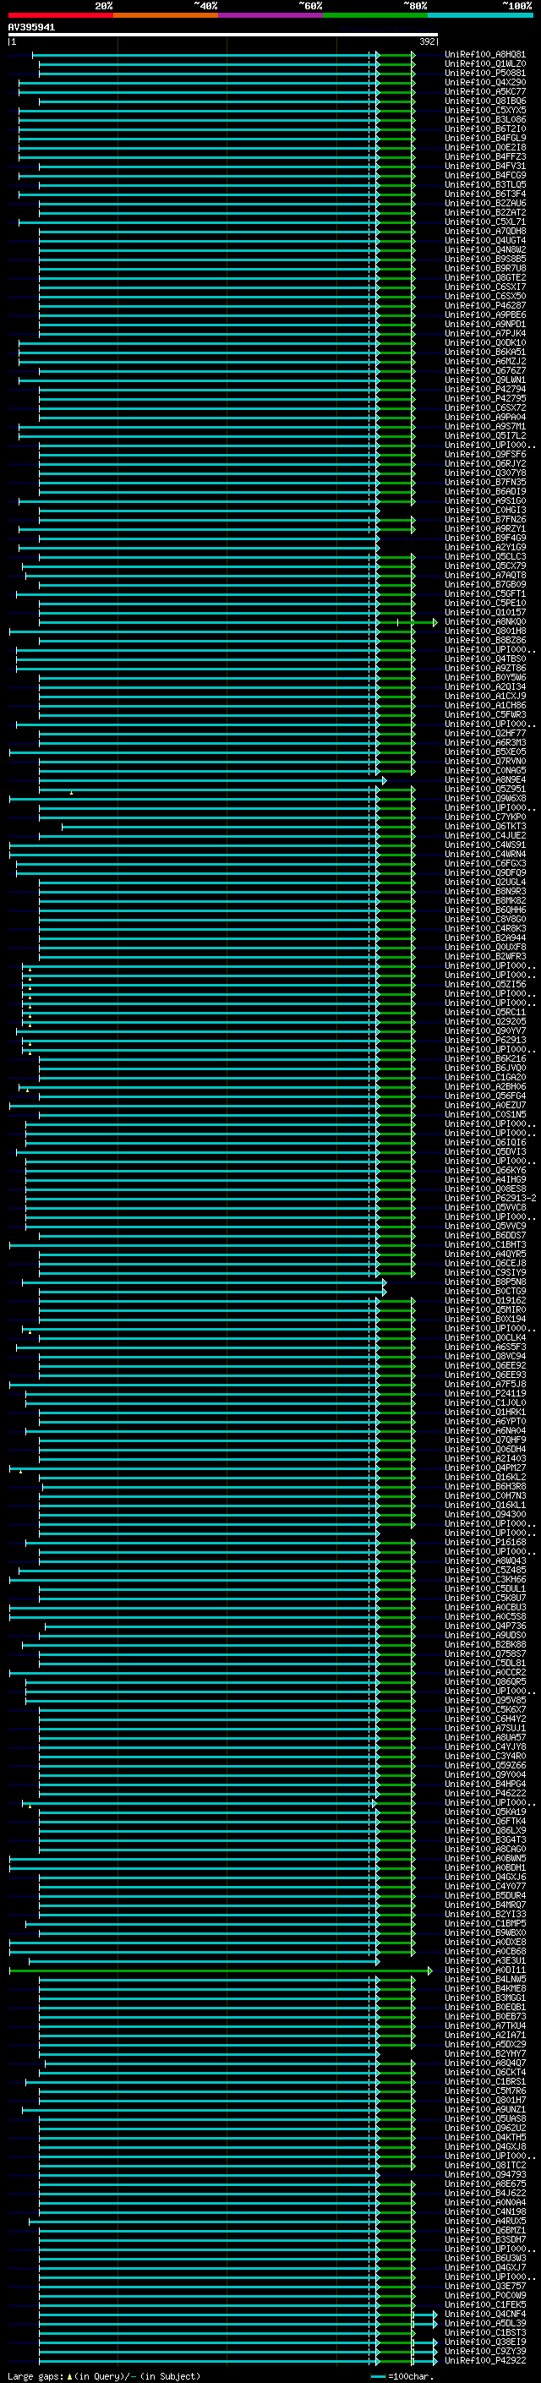
Task: Click the orange ~40% identity legend bar
Action: point(166,15)
